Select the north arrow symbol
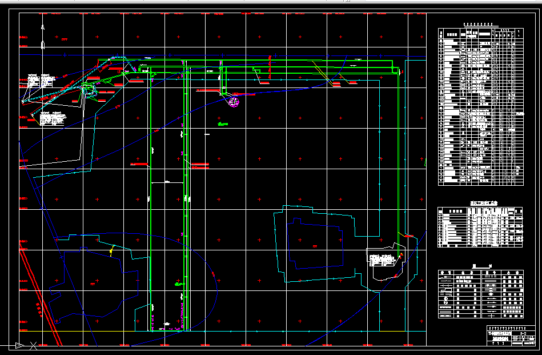The width and height of the screenshot is (542, 355). (43, 37)
